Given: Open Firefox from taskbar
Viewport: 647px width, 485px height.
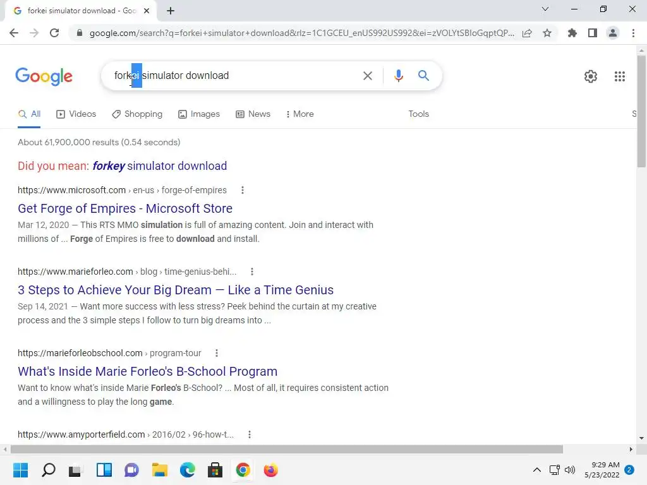Looking at the screenshot, I should [270, 470].
